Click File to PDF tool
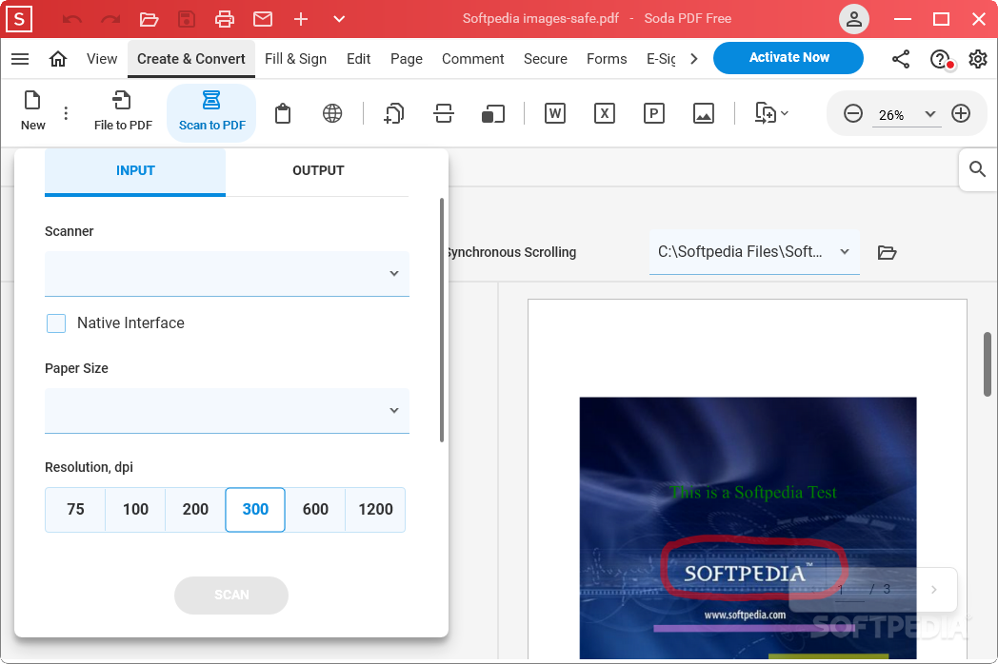998x664 pixels. 123,111
